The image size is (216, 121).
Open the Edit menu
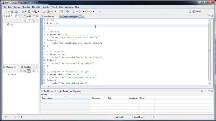10,7
